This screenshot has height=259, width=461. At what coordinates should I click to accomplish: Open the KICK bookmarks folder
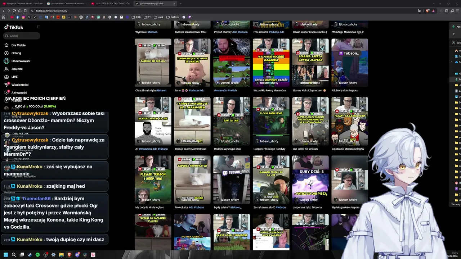click(x=136, y=17)
